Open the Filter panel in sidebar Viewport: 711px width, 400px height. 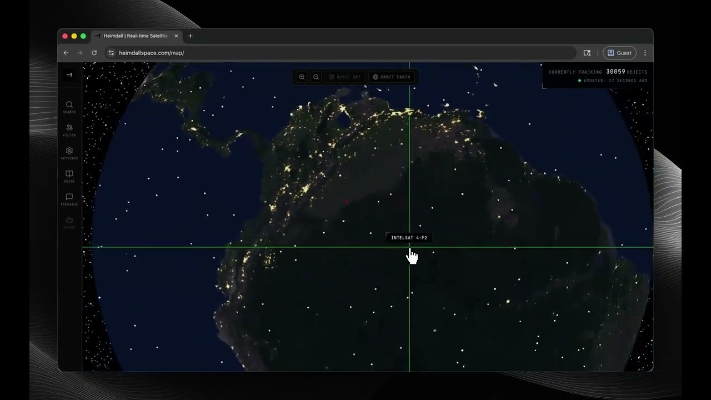69,131
